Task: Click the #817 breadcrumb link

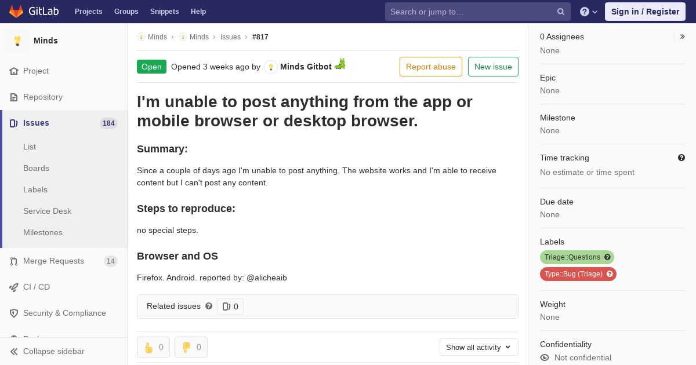Action: (x=260, y=36)
